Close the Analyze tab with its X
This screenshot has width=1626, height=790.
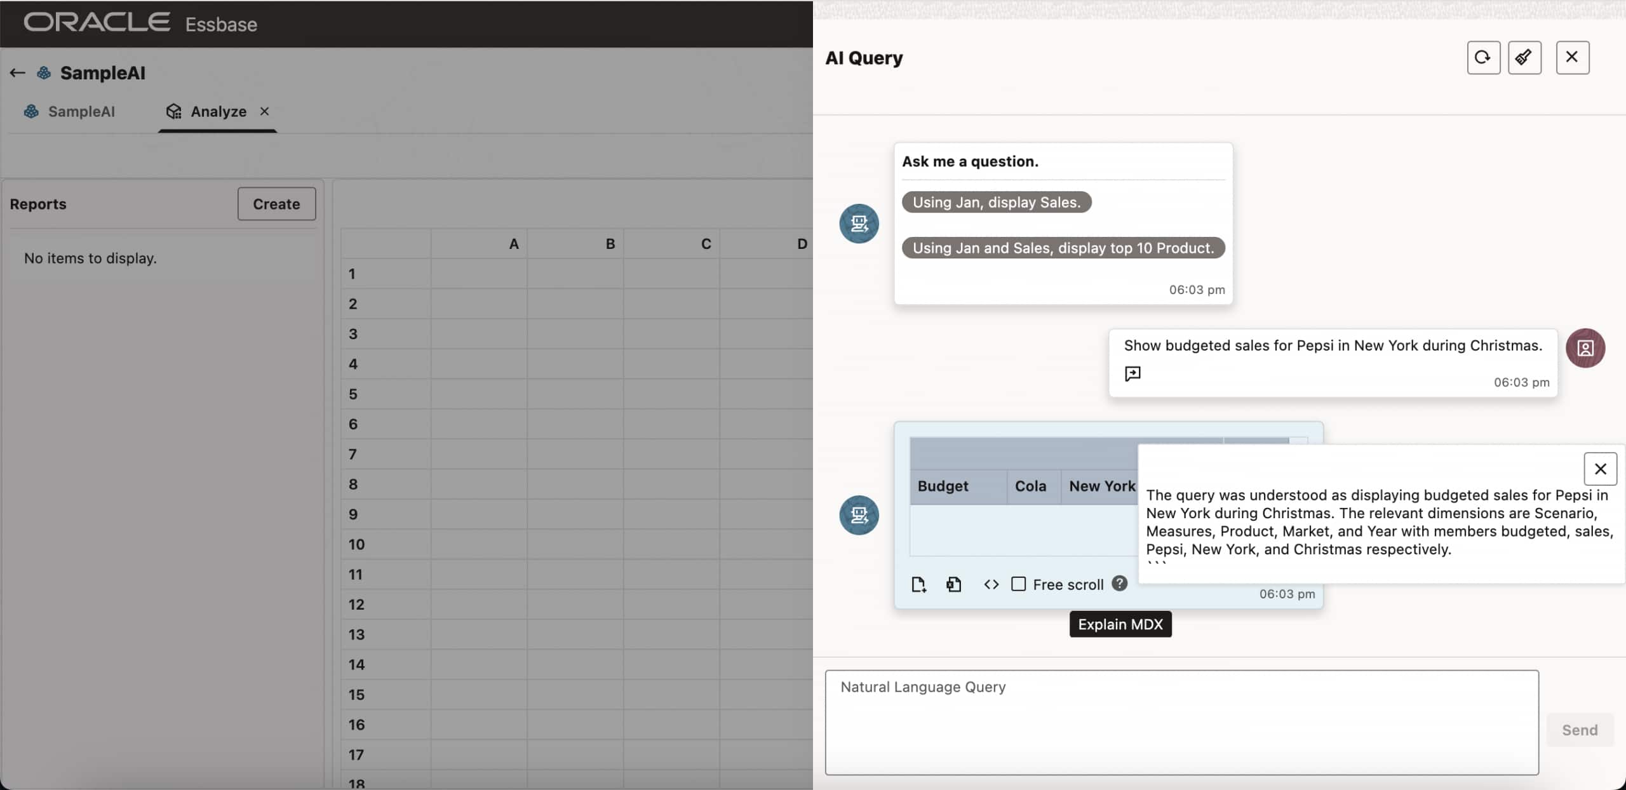coord(264,111)
